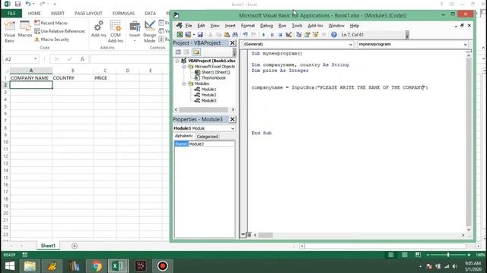Open File Explorer from the taskbar

[30, 266]
